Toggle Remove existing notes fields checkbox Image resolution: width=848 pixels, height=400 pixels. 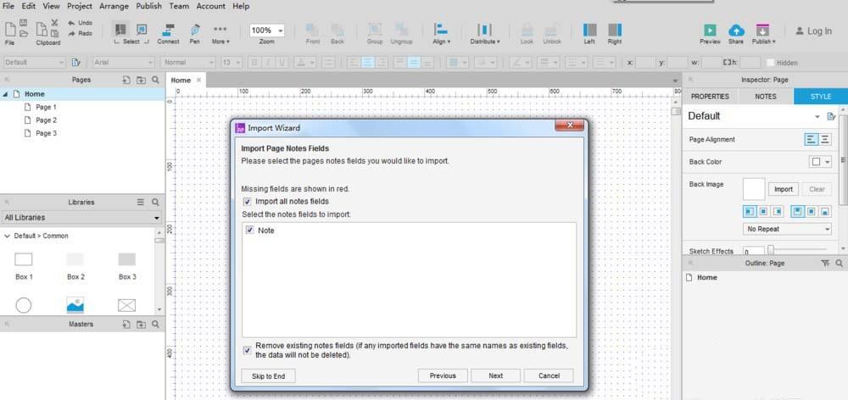248,350
